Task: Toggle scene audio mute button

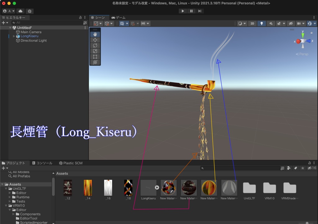Action: (x=271, y=24)
